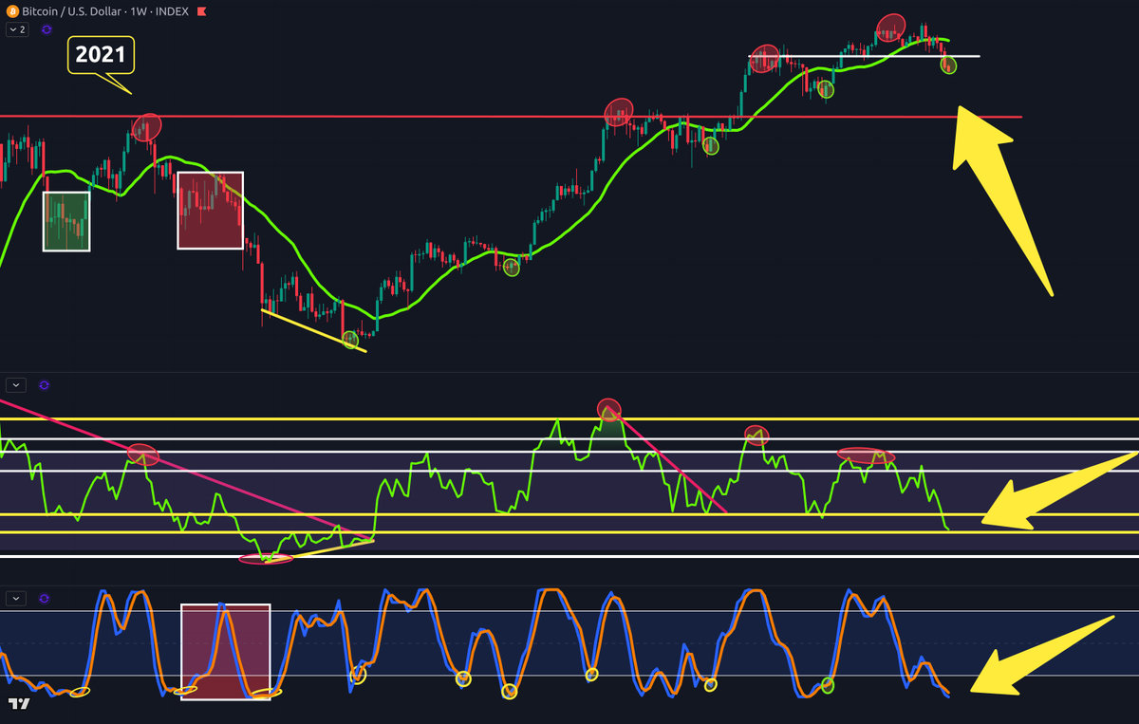Screen dimensions: 1139x724
Task: Click the TradingView logo watermark
Action: [21, 706]
